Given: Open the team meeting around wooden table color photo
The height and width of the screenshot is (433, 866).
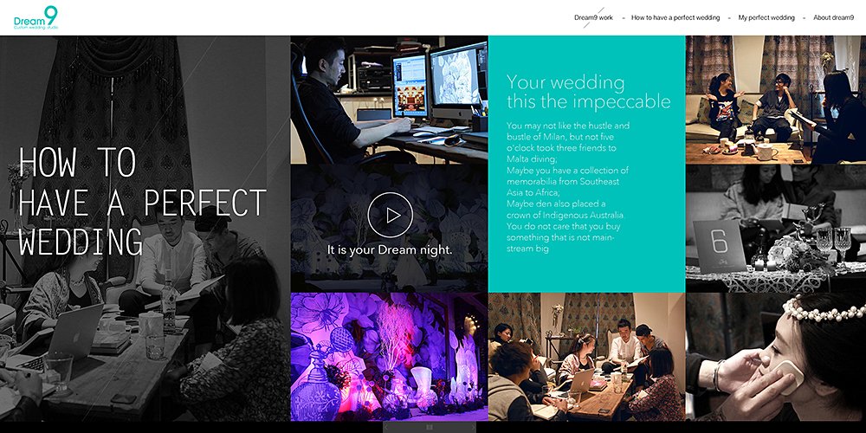Looking at the screenshot, I should [x=586, y=357].
